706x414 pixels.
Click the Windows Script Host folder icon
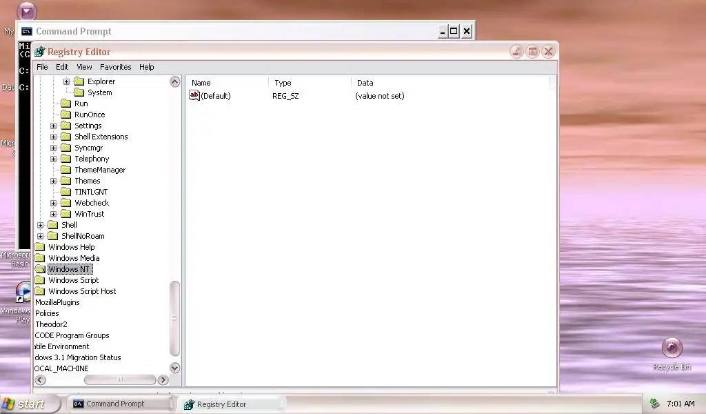[40, 291]
